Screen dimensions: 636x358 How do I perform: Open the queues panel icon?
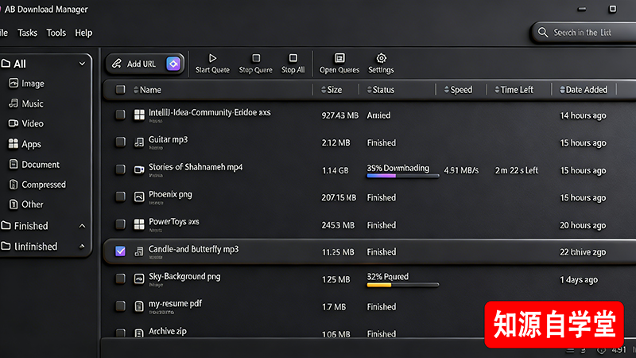(x=339, y=58)
